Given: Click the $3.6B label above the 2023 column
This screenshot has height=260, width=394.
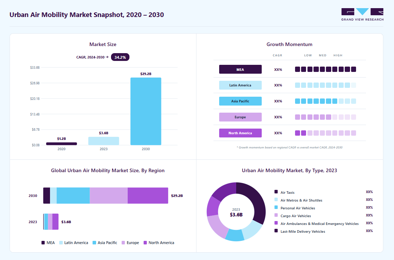Looking at the screenshot, I should [104, 133].
